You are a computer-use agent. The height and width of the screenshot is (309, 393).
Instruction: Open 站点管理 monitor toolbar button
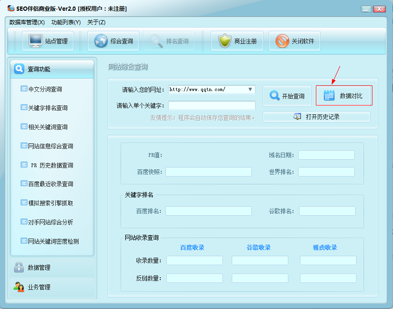(48, 41)
